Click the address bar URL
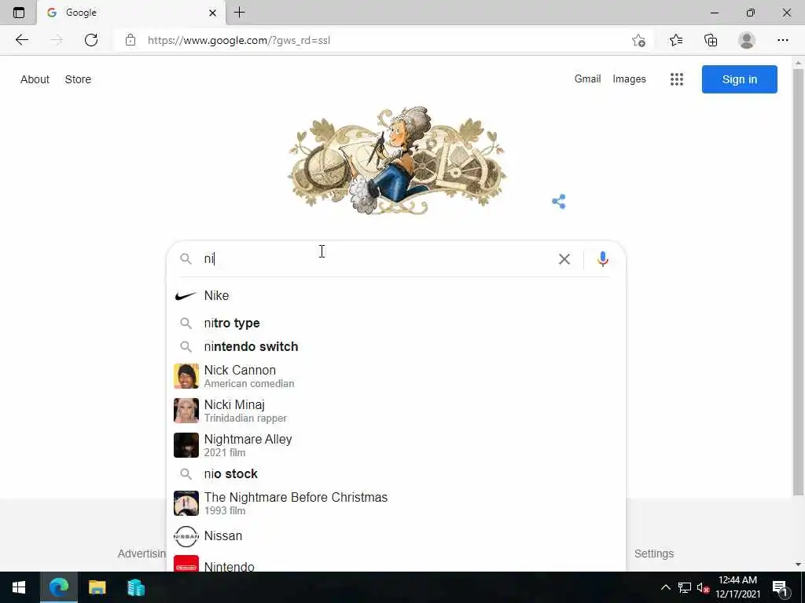Image resolution: width=805 pixels, height=603 pixels. pyautogui.click(x=239, y=40)
